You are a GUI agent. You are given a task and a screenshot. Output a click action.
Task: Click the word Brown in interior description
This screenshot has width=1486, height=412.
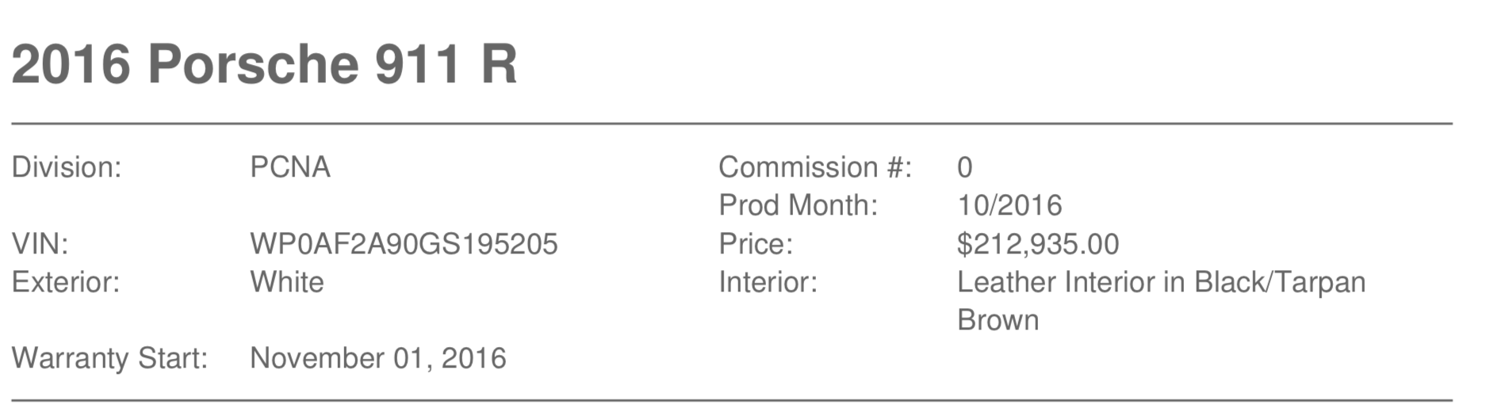tap(998, 320)
